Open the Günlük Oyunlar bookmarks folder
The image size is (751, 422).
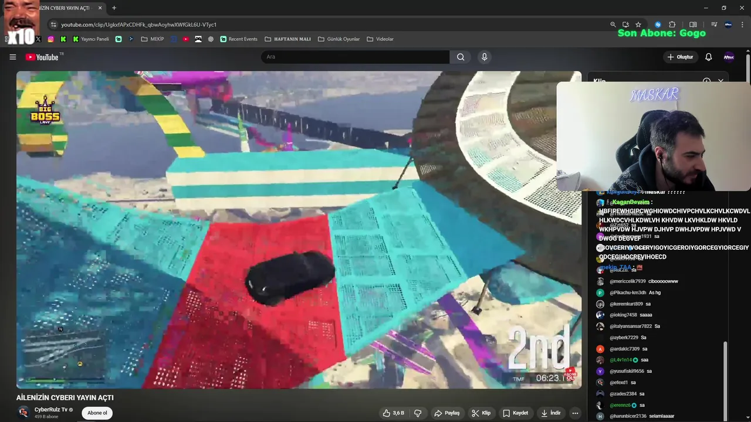click(x=339, y=39)
